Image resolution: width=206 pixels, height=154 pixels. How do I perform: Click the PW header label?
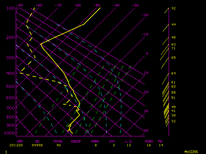pos(160,141)
